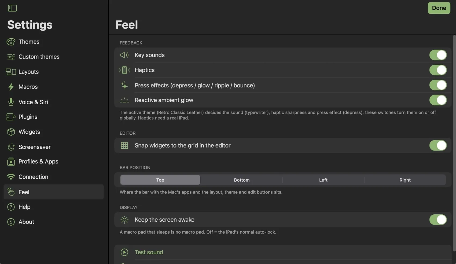Screen dimensions: 456x264
Task: Disable the Haptics switch
Action: [438, 70]
